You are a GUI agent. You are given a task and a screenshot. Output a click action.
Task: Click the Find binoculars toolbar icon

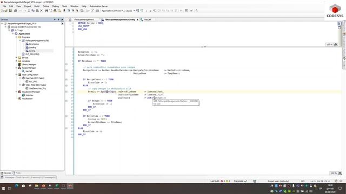(x=46, y=11)
